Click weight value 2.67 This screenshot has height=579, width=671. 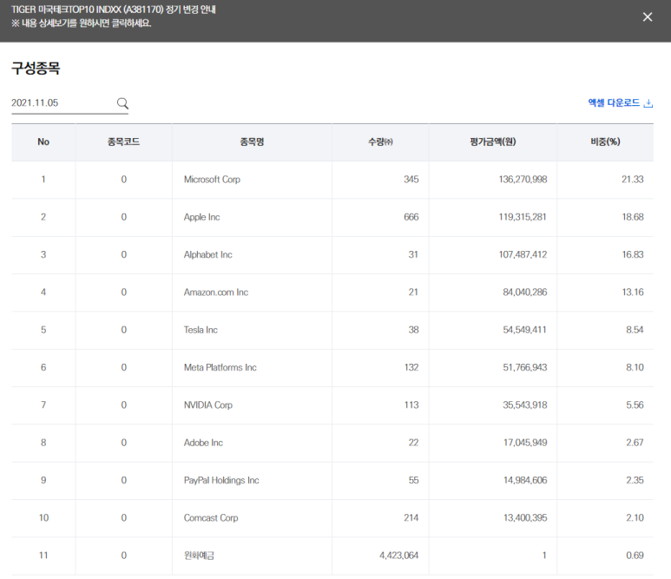tap(635, 443)
